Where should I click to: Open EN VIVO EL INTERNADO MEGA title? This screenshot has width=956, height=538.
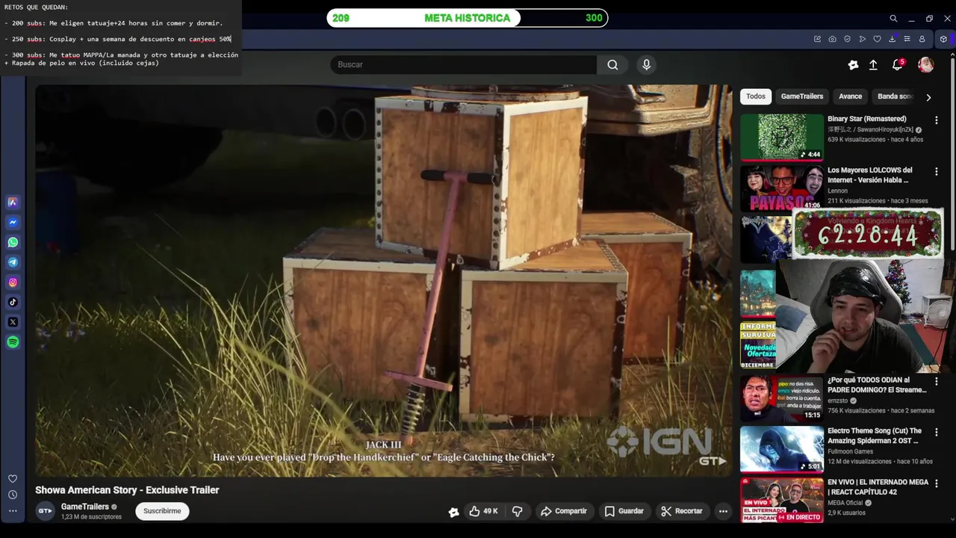(x=878, y=487)
